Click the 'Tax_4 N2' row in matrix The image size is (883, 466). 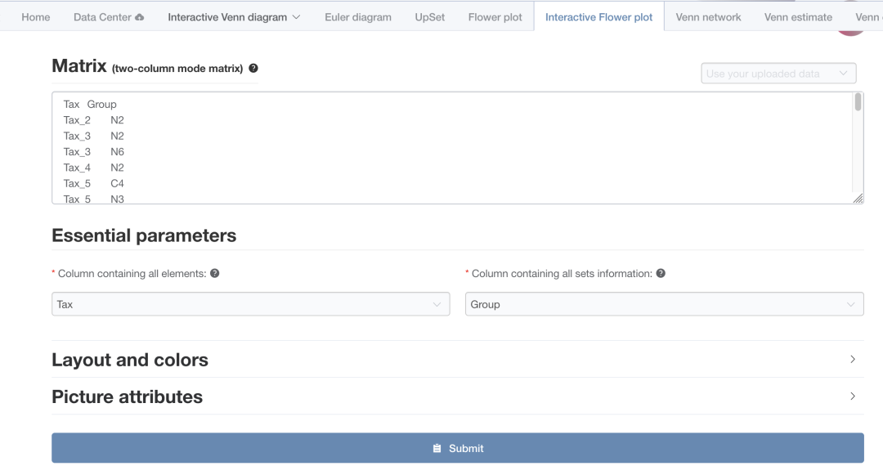pyautogui.click(x=93, y=167)
